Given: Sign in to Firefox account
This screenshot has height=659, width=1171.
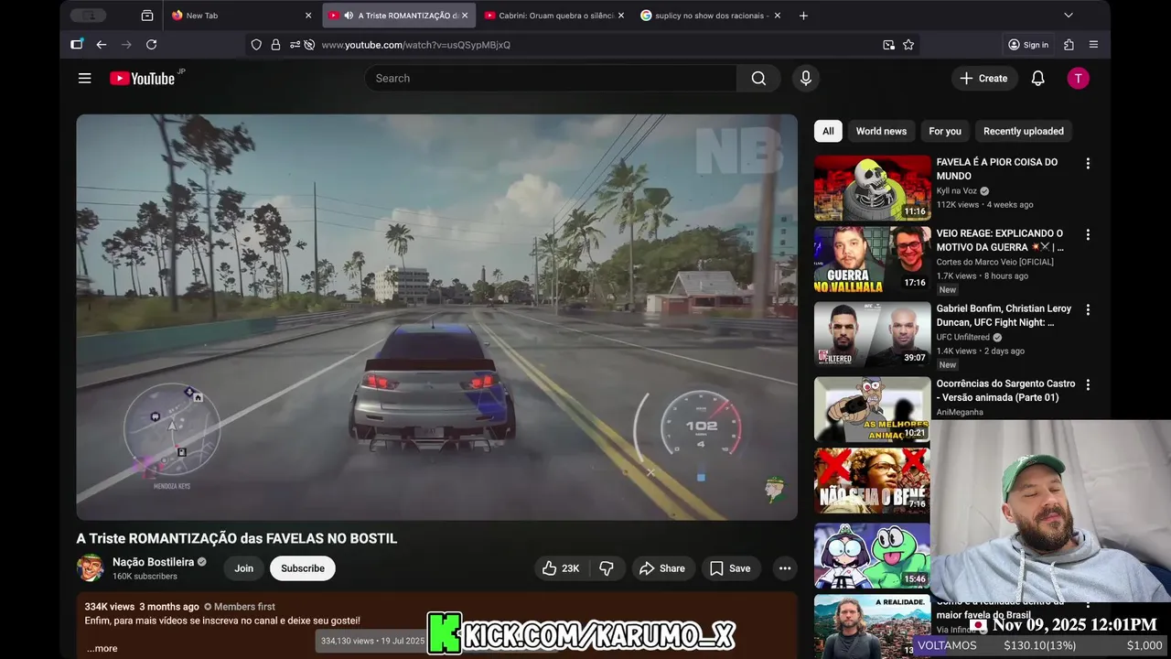Looking at the screenshot, I should click(1028, 45).
